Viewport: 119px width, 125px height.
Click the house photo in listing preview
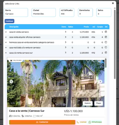(x=56, y=84)
